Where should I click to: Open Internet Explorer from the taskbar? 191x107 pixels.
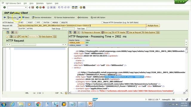point(13,104)
